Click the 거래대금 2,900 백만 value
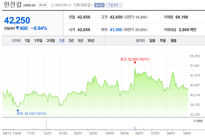 tap(188, 30)
